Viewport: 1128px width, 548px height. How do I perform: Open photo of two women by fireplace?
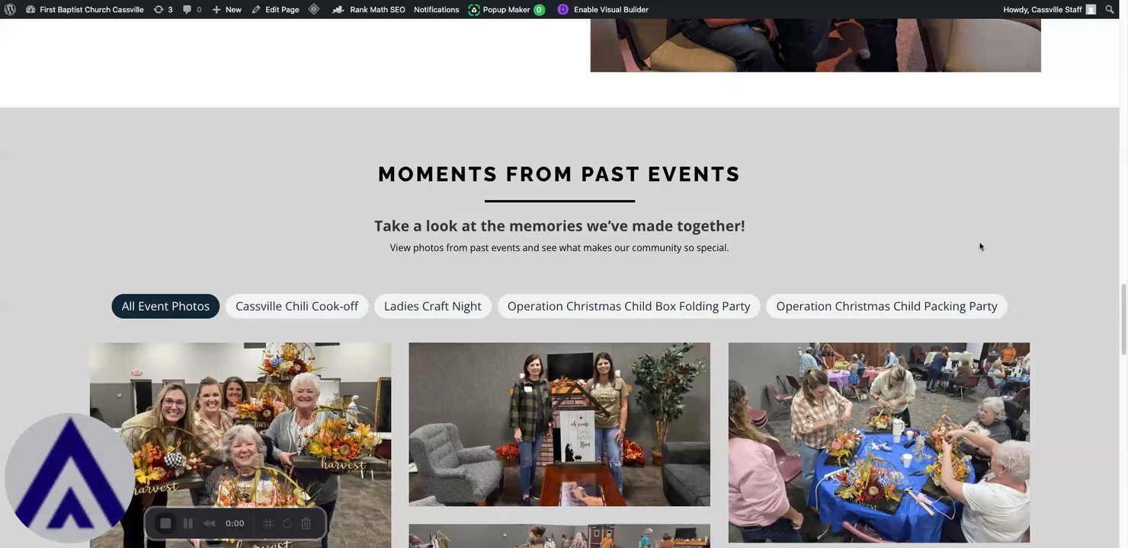(559, 424)
